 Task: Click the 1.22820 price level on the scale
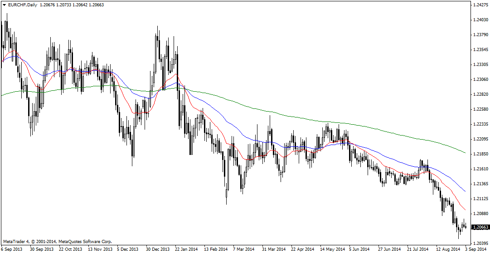(480, 94)
